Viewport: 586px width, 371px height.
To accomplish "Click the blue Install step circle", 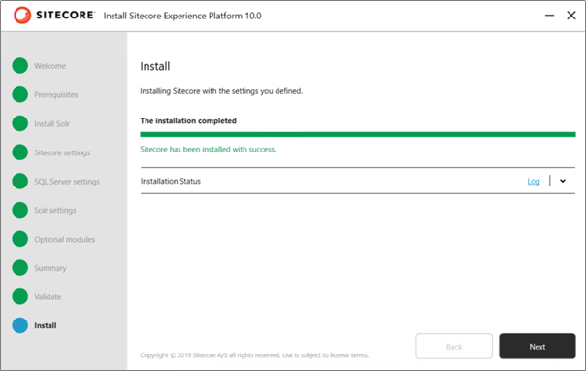I will [19, 325].
